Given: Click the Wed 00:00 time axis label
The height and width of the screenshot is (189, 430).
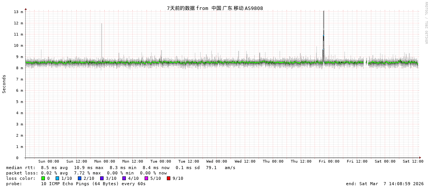Looking at the screenshot, I should click(x=217, y=161).
